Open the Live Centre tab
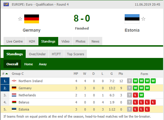Screen dimensions: 164x120 coord(14,41)
